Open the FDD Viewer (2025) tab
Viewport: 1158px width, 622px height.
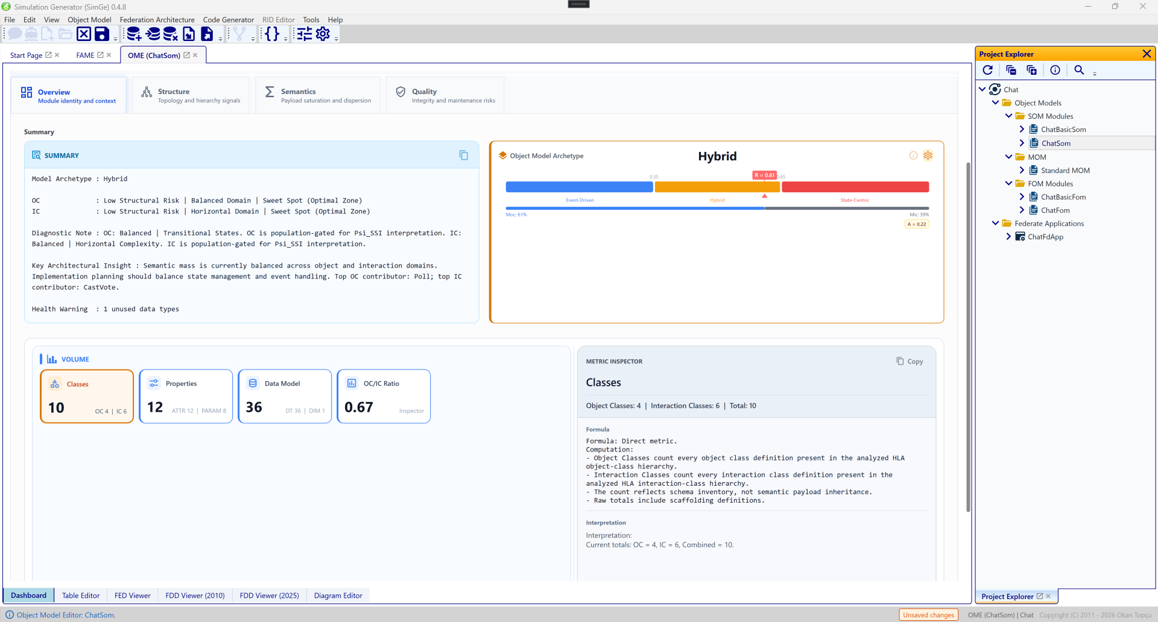click(x=269, y=595)
